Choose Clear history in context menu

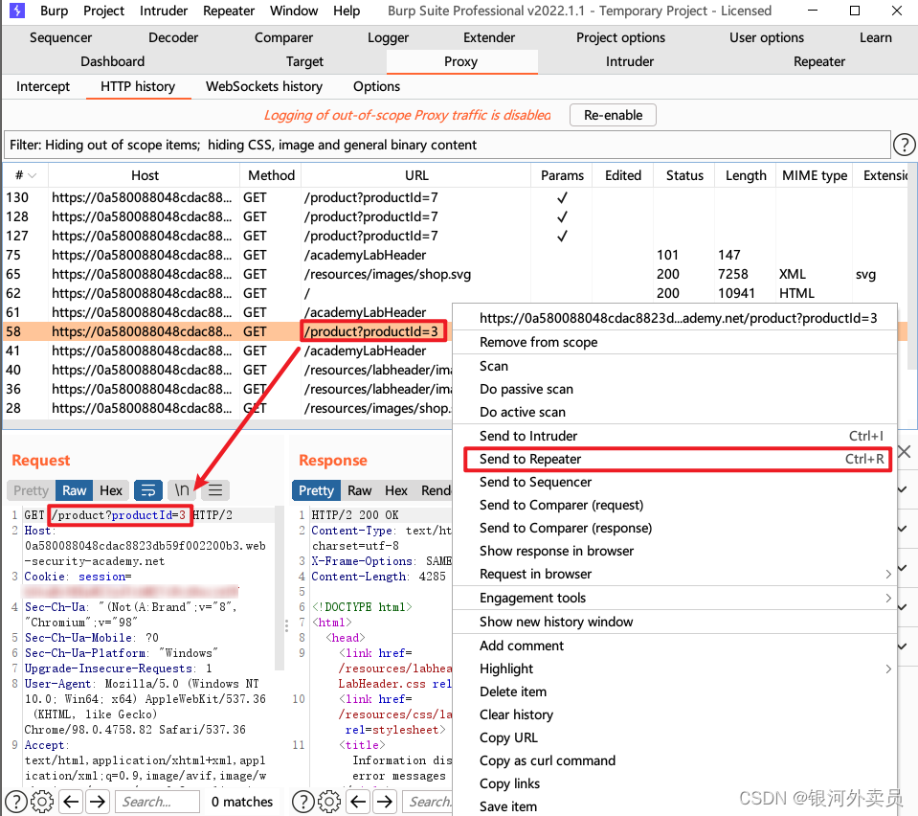(675, 714)
